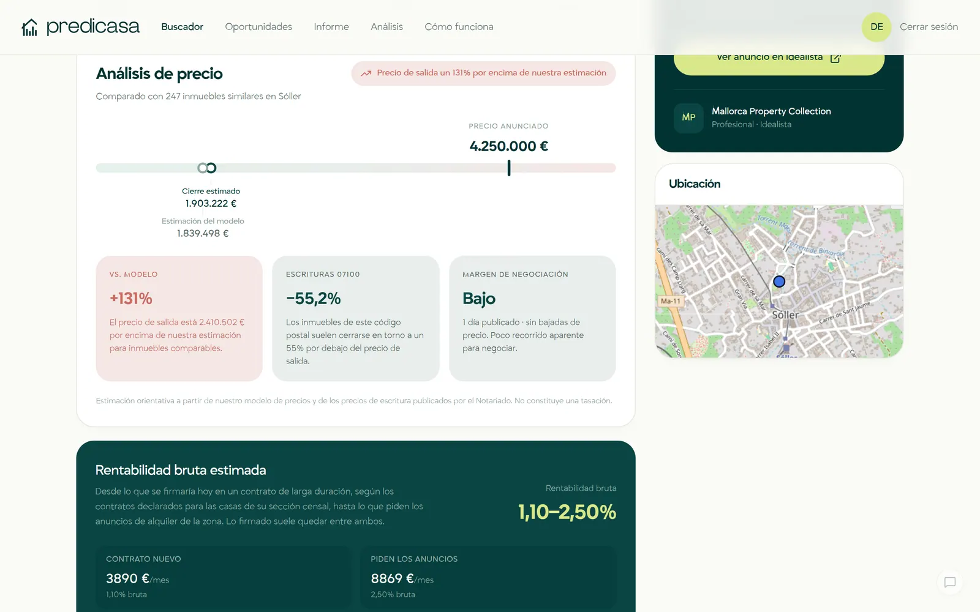Select Análisis in the top navigation
The width and height of the screenshot is (980, 612).
(x=386, y=27)
